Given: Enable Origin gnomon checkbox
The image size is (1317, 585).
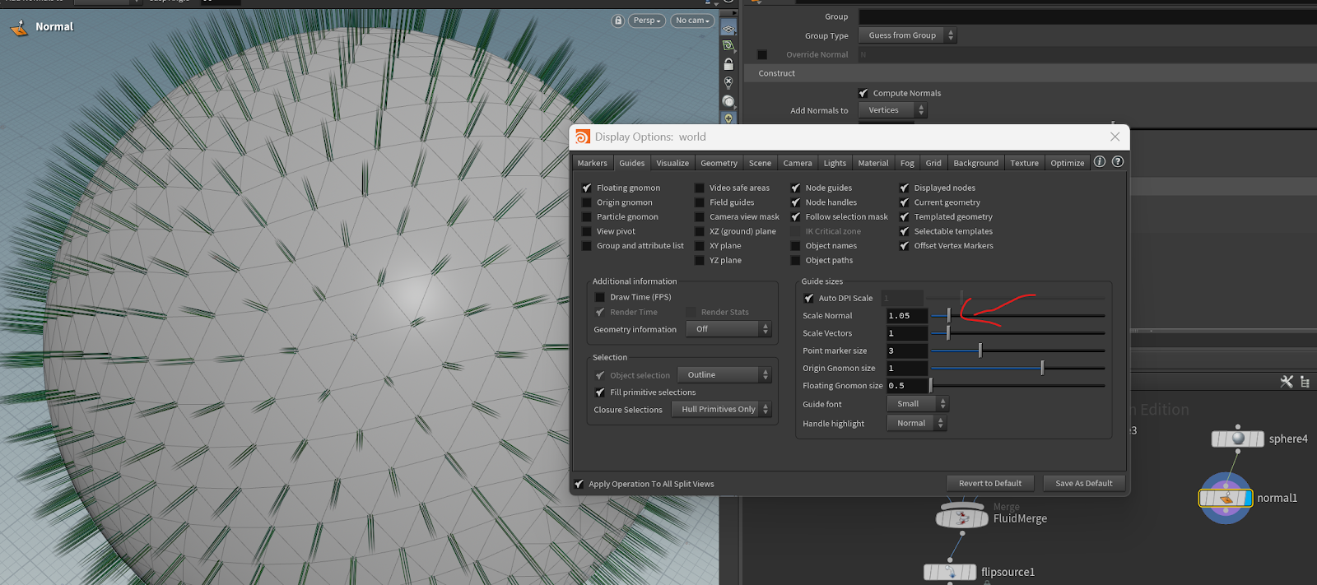Looking at the screenshot, I should 587,202.
